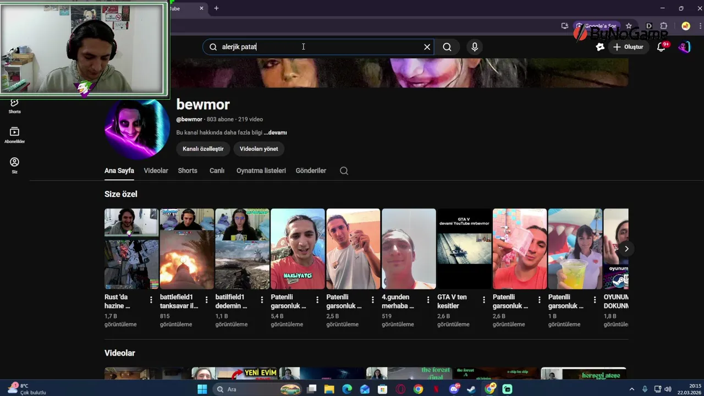Play the battlefield1 tanksavar video thumbnail
Viewport: 704px width, 396px height.
point(187,249)
